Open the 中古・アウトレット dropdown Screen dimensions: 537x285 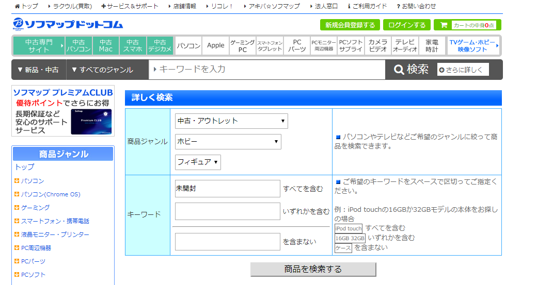(231, 121)
